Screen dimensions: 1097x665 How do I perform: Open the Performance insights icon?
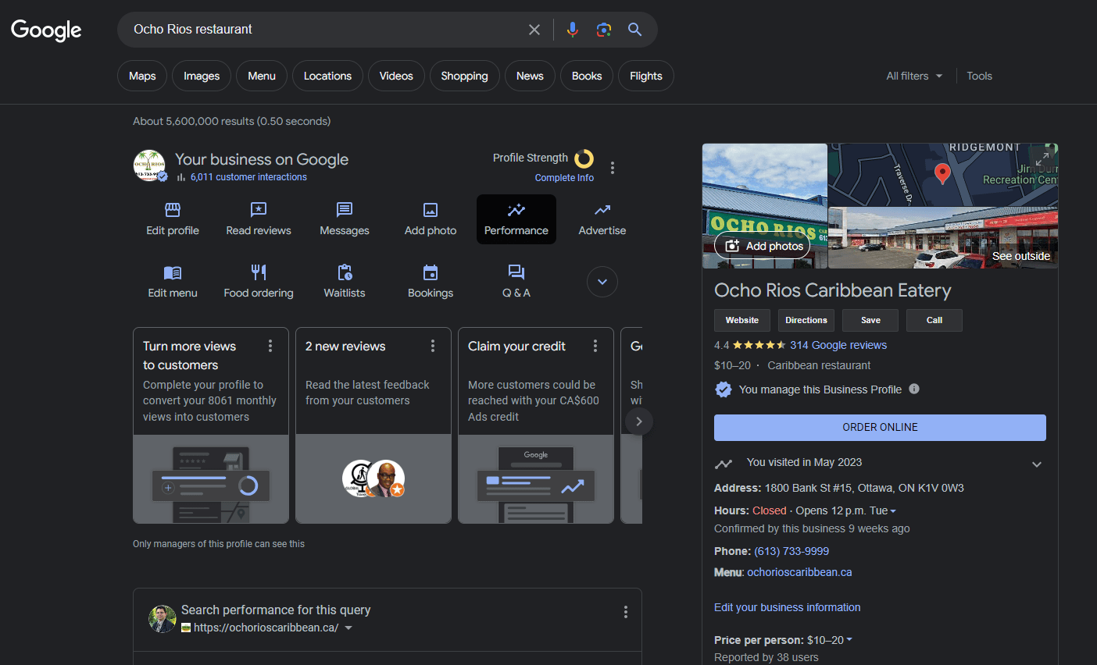coord(516,210)
